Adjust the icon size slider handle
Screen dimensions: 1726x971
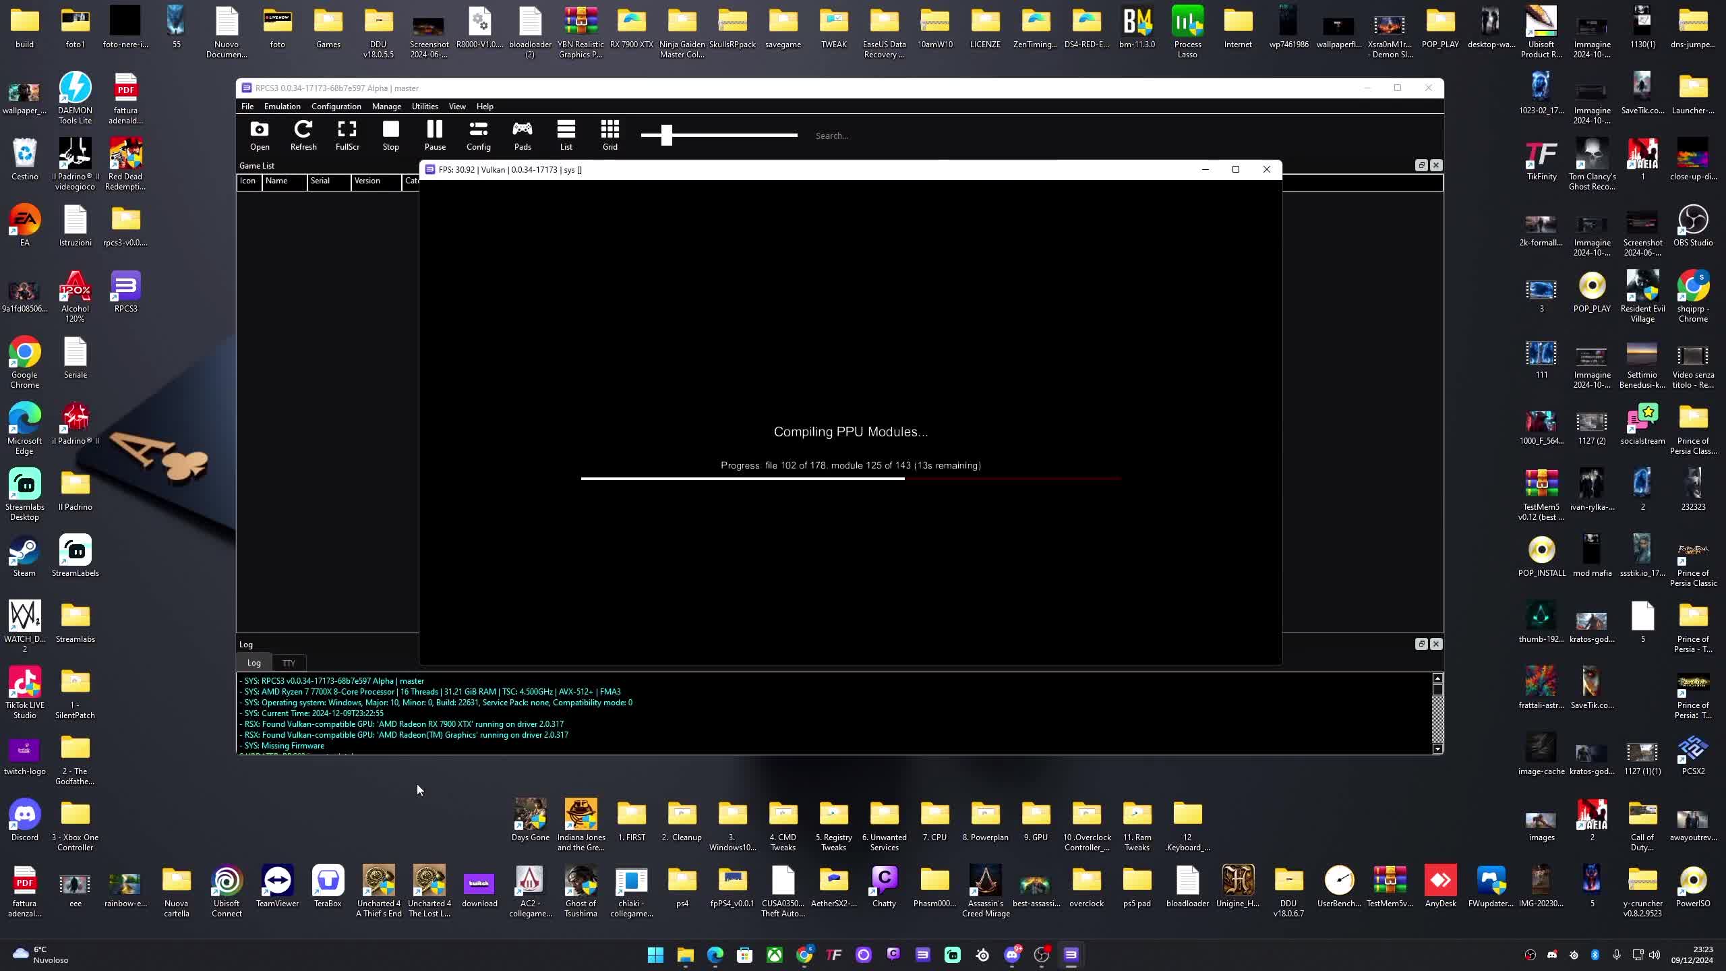click(x=667, y=135)
